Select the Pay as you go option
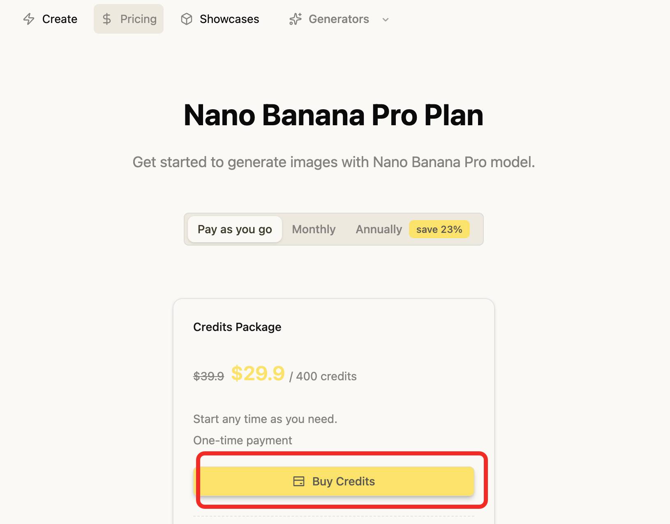Screen dimensions: 670x524 [x=235, y=229]
